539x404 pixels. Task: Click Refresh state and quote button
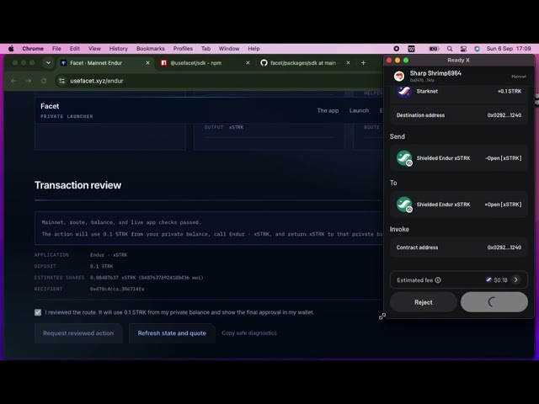[172, 333]
